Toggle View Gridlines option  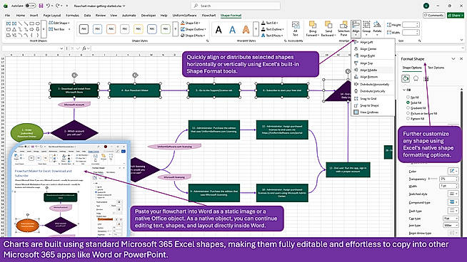[x=369, y=112]
